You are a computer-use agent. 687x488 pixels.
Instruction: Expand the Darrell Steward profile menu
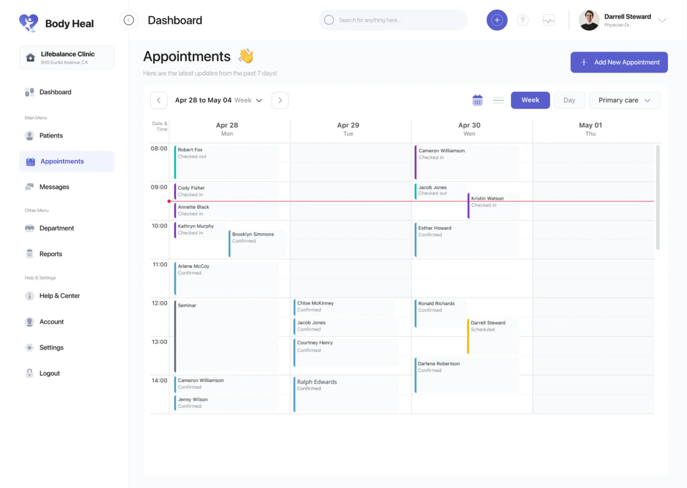click(x=662, y=20)
